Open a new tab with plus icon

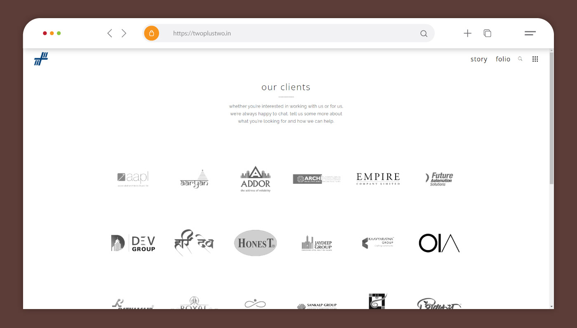tap(467, 33)
